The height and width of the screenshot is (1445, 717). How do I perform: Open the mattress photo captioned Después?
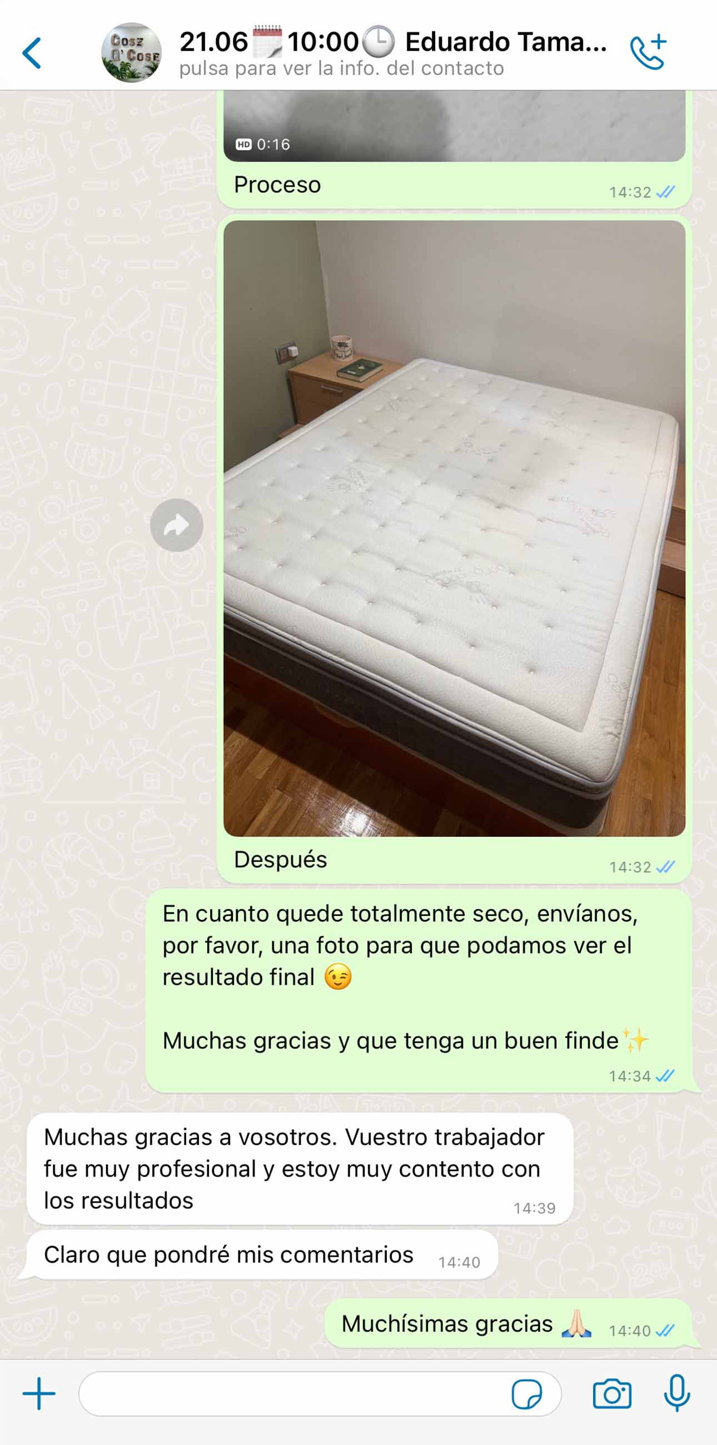[455, 529]
